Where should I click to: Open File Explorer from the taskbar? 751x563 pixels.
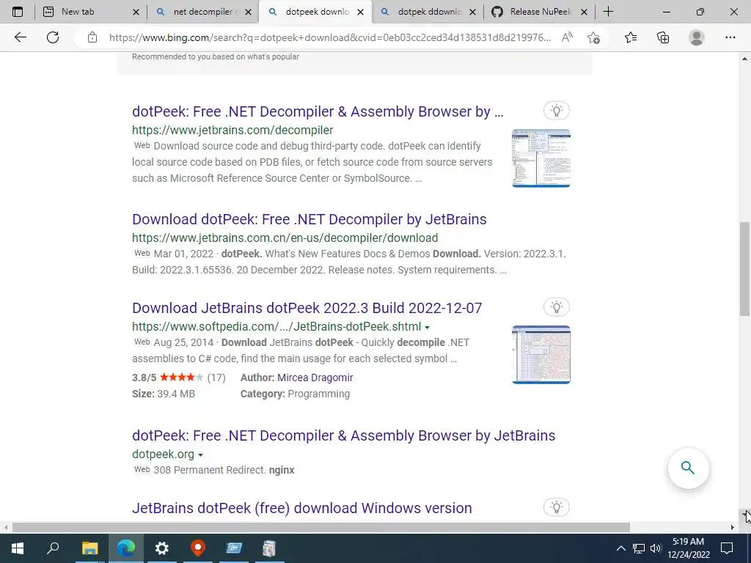point(89,548)
